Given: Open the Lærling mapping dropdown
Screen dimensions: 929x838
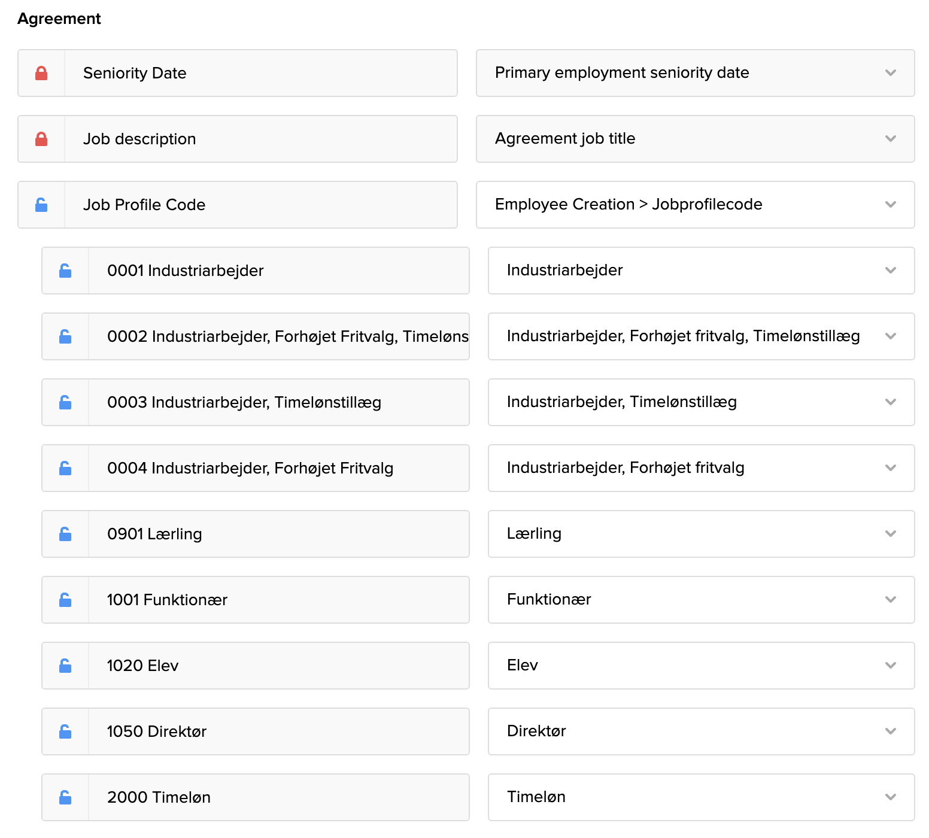Looking at the screenshot, I should point(700,534).
